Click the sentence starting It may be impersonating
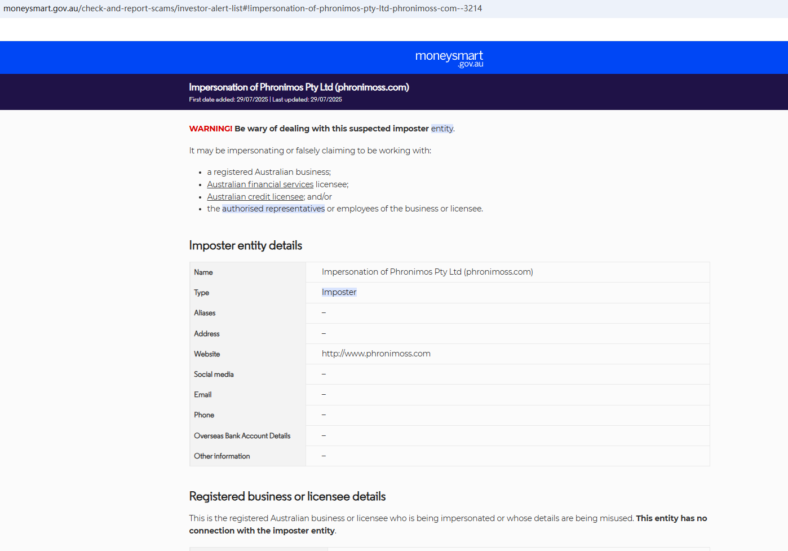This screenshot has width=788, height=551. point(310,151)
